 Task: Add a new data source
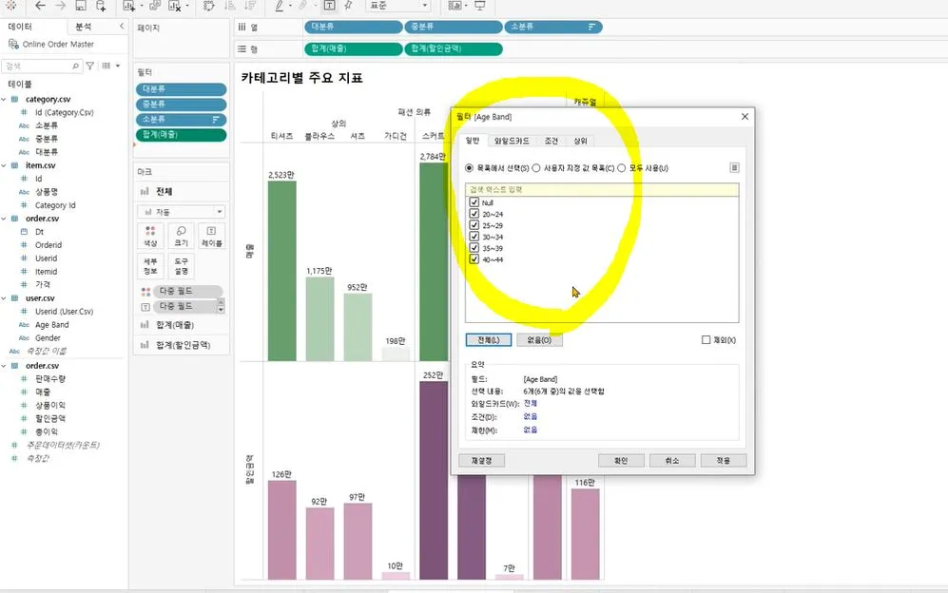click(x=101, y=6)
